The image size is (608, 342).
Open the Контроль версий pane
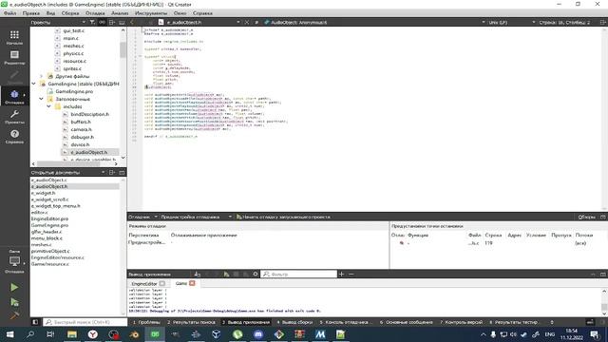pyautogui.click(x=461, y=322)
